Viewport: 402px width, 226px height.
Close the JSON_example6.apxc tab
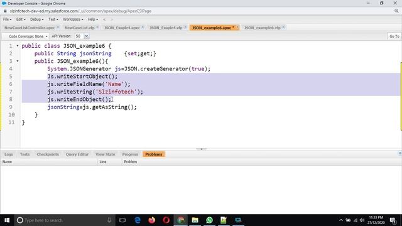tap(237, 27)
